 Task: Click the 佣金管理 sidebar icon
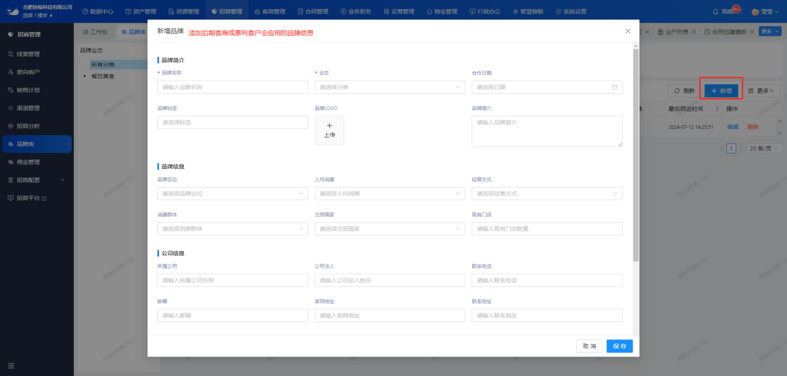point(11,162)
